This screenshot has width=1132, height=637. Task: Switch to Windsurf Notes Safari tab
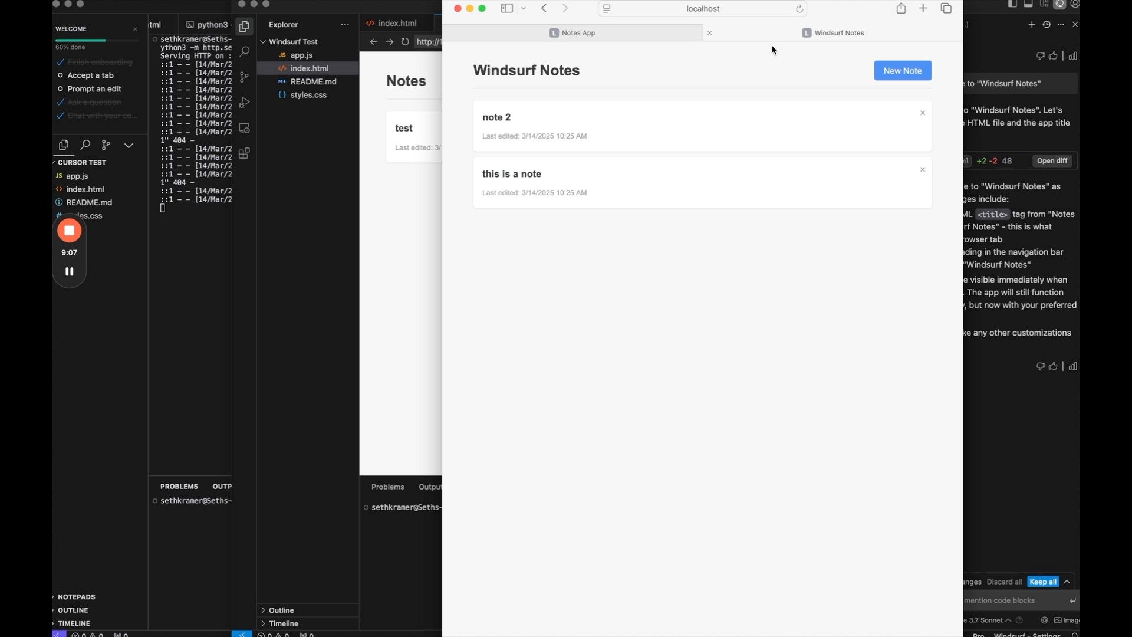832,32
